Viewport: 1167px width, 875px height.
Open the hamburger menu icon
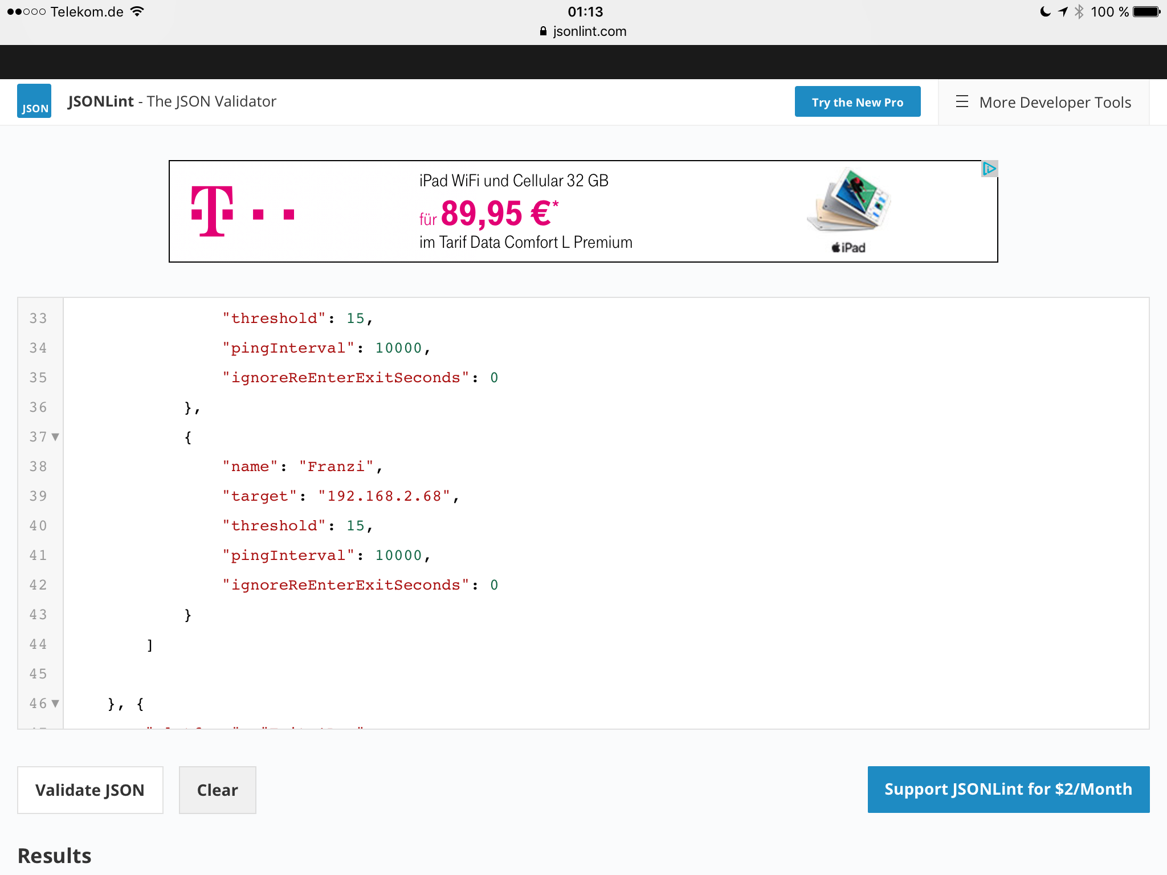pos(962,102)
